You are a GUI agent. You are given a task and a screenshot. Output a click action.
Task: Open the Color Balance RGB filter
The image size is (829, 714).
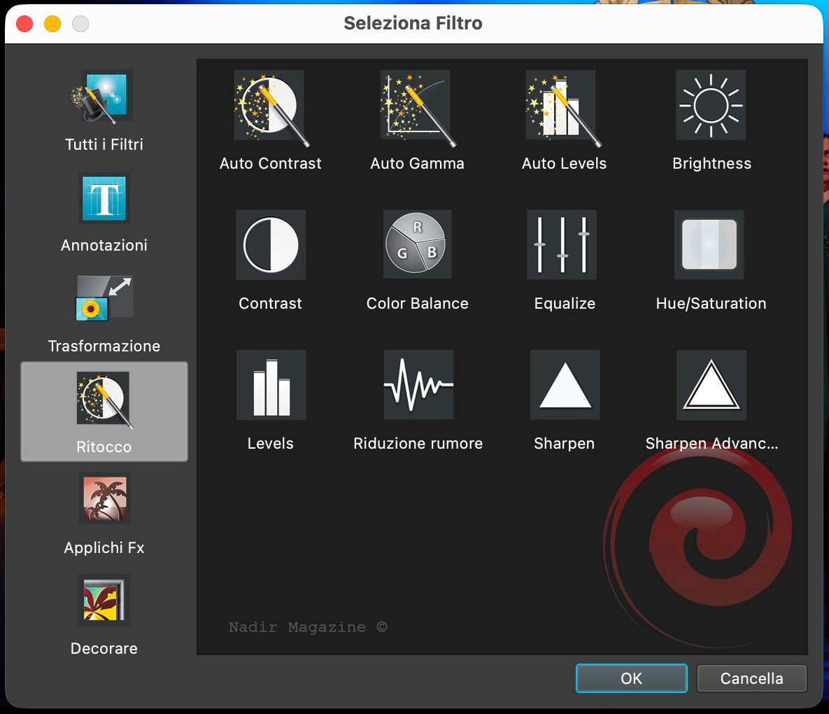(x=417, y=246)
